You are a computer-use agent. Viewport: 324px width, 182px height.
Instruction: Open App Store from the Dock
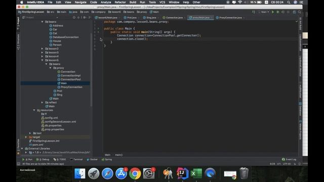coord(121,173)
